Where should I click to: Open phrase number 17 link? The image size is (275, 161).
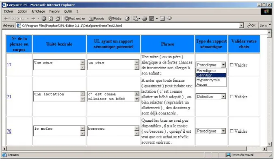pyautogui.click(x=9, y=65)
